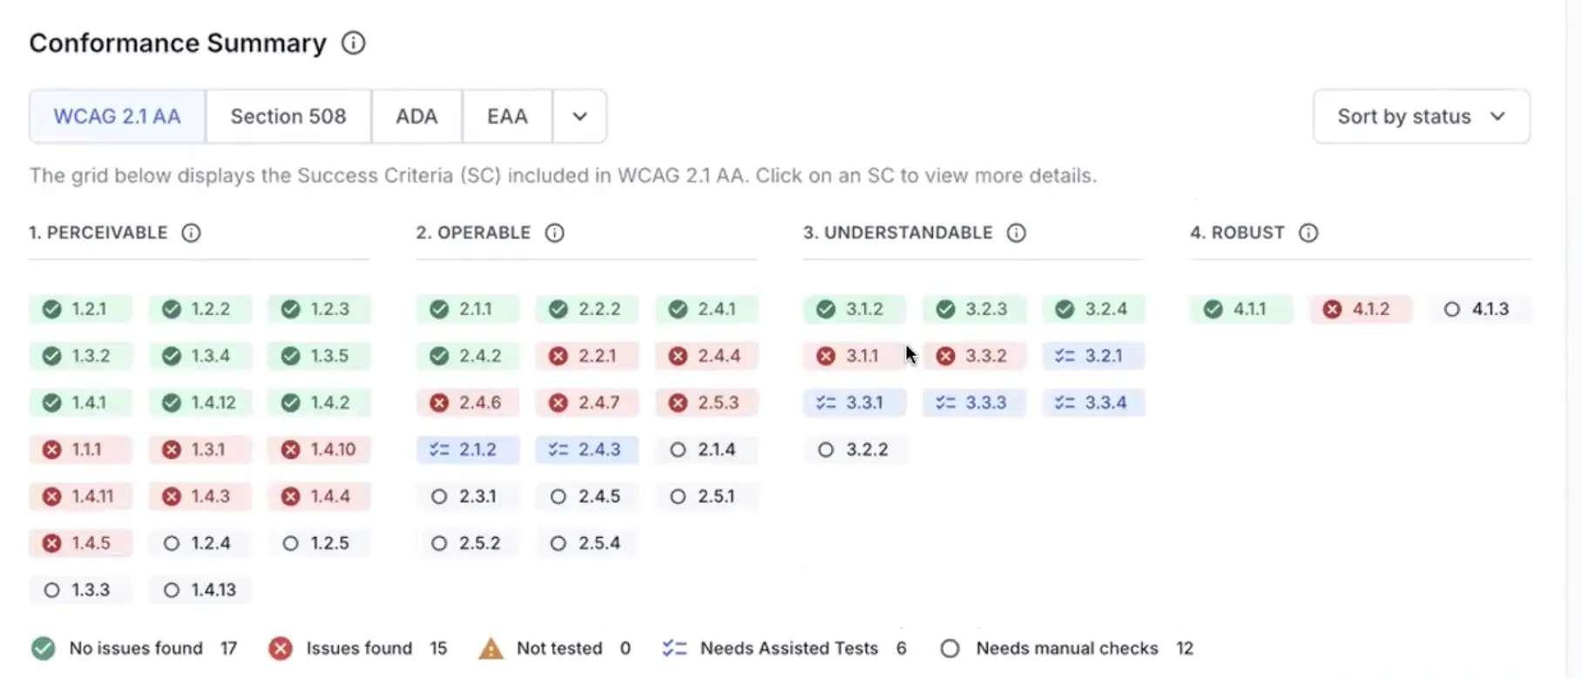Select the passing criterion 1.2.1
Image resolution: width=1582 pixels, height=679 pixels.
tap(80, 309)
